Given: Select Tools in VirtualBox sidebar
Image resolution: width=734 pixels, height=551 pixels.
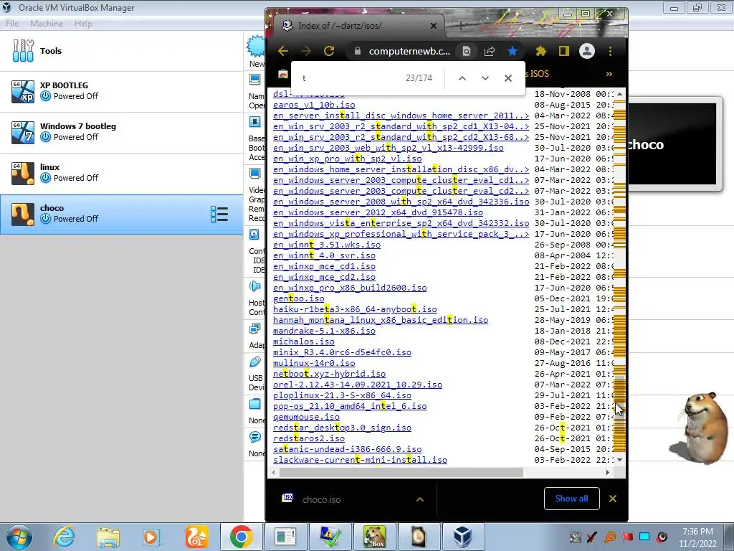Looking at the screenshot, I should pos(122,51).
